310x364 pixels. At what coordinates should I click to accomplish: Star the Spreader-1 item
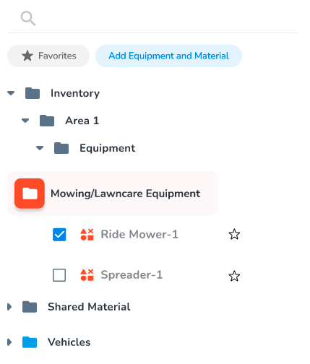coord(234,276)
